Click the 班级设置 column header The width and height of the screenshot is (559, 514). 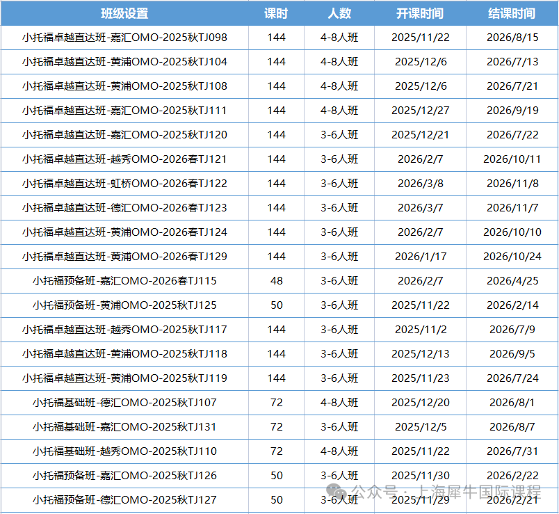click(x=124, y=13)
